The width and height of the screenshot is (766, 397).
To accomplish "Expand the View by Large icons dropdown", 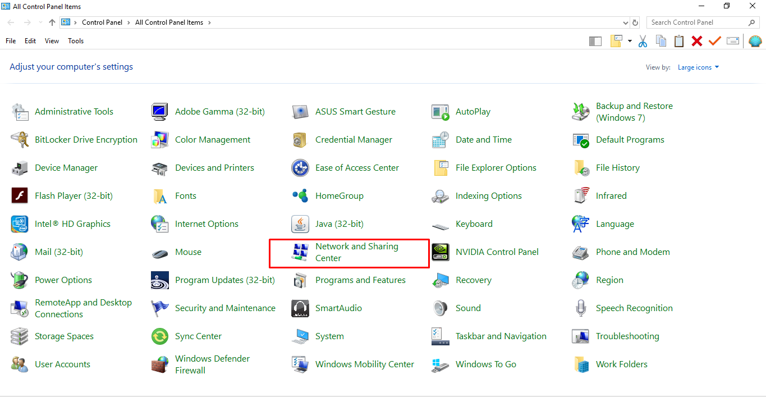I will (x=699, y=67).
